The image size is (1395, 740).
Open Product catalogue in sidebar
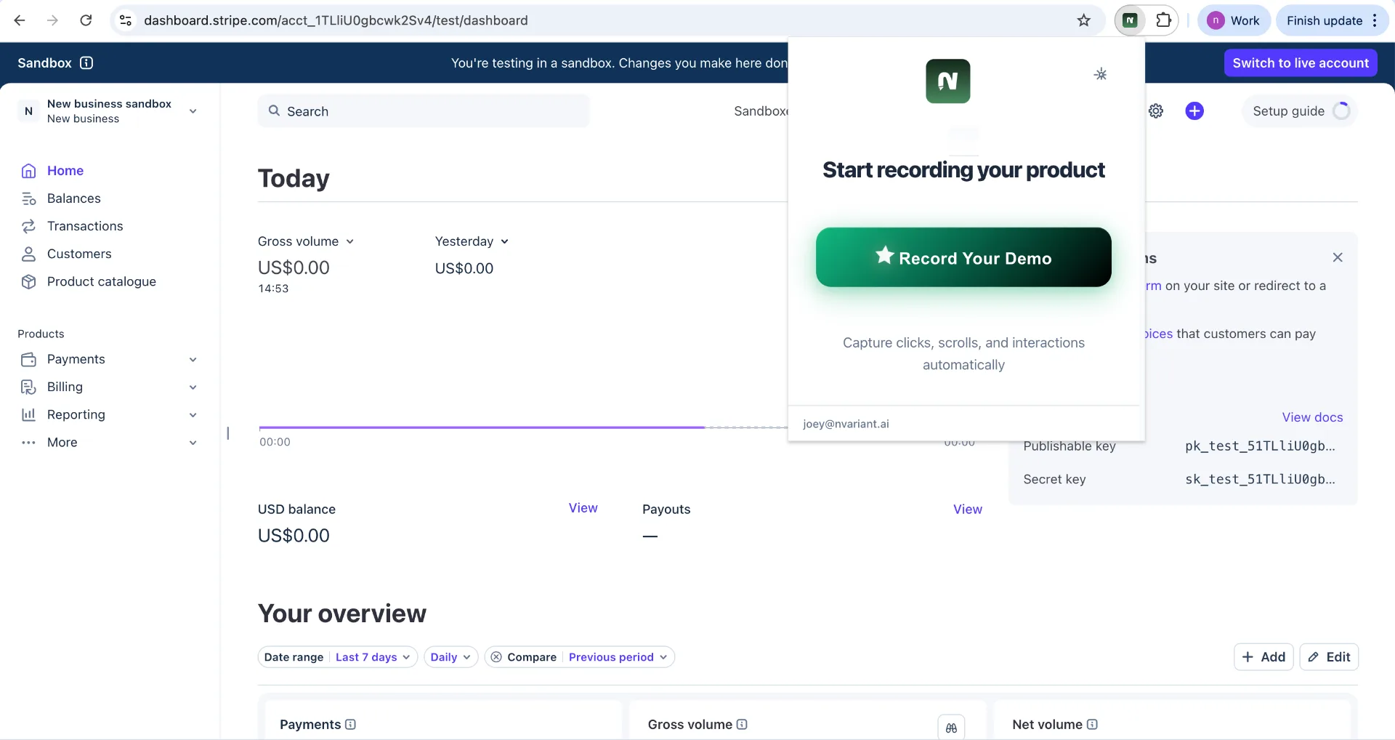click(x=101, y=281)
